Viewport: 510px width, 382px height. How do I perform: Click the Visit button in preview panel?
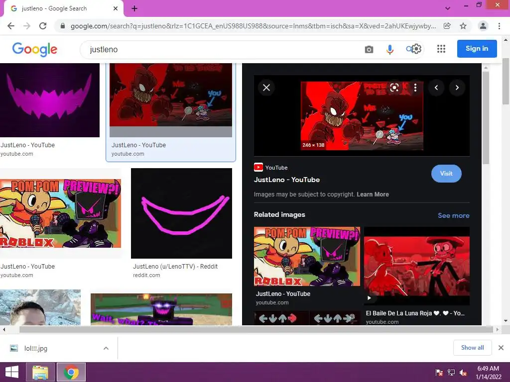tap(446, 174)
